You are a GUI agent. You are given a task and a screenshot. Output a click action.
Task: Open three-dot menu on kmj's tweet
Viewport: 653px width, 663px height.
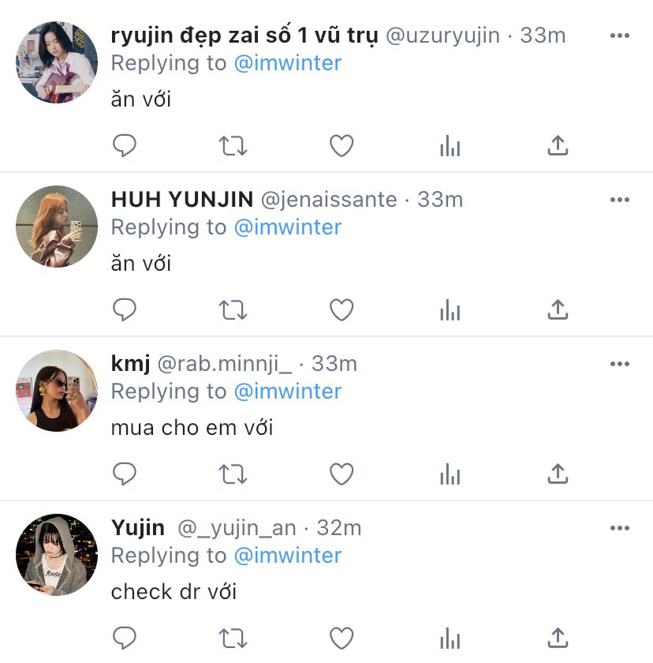(x=620, y=364)
